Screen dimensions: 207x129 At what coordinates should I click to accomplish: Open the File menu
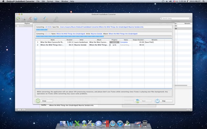click(x=38, y=1)
